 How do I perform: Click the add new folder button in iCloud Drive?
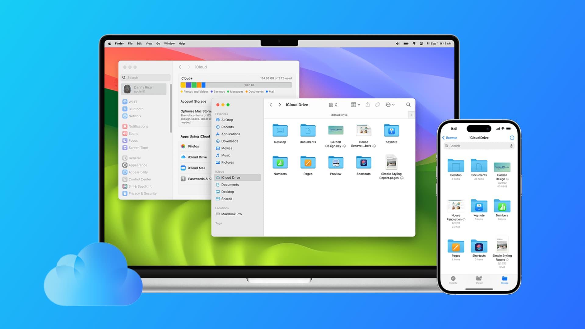412,115
